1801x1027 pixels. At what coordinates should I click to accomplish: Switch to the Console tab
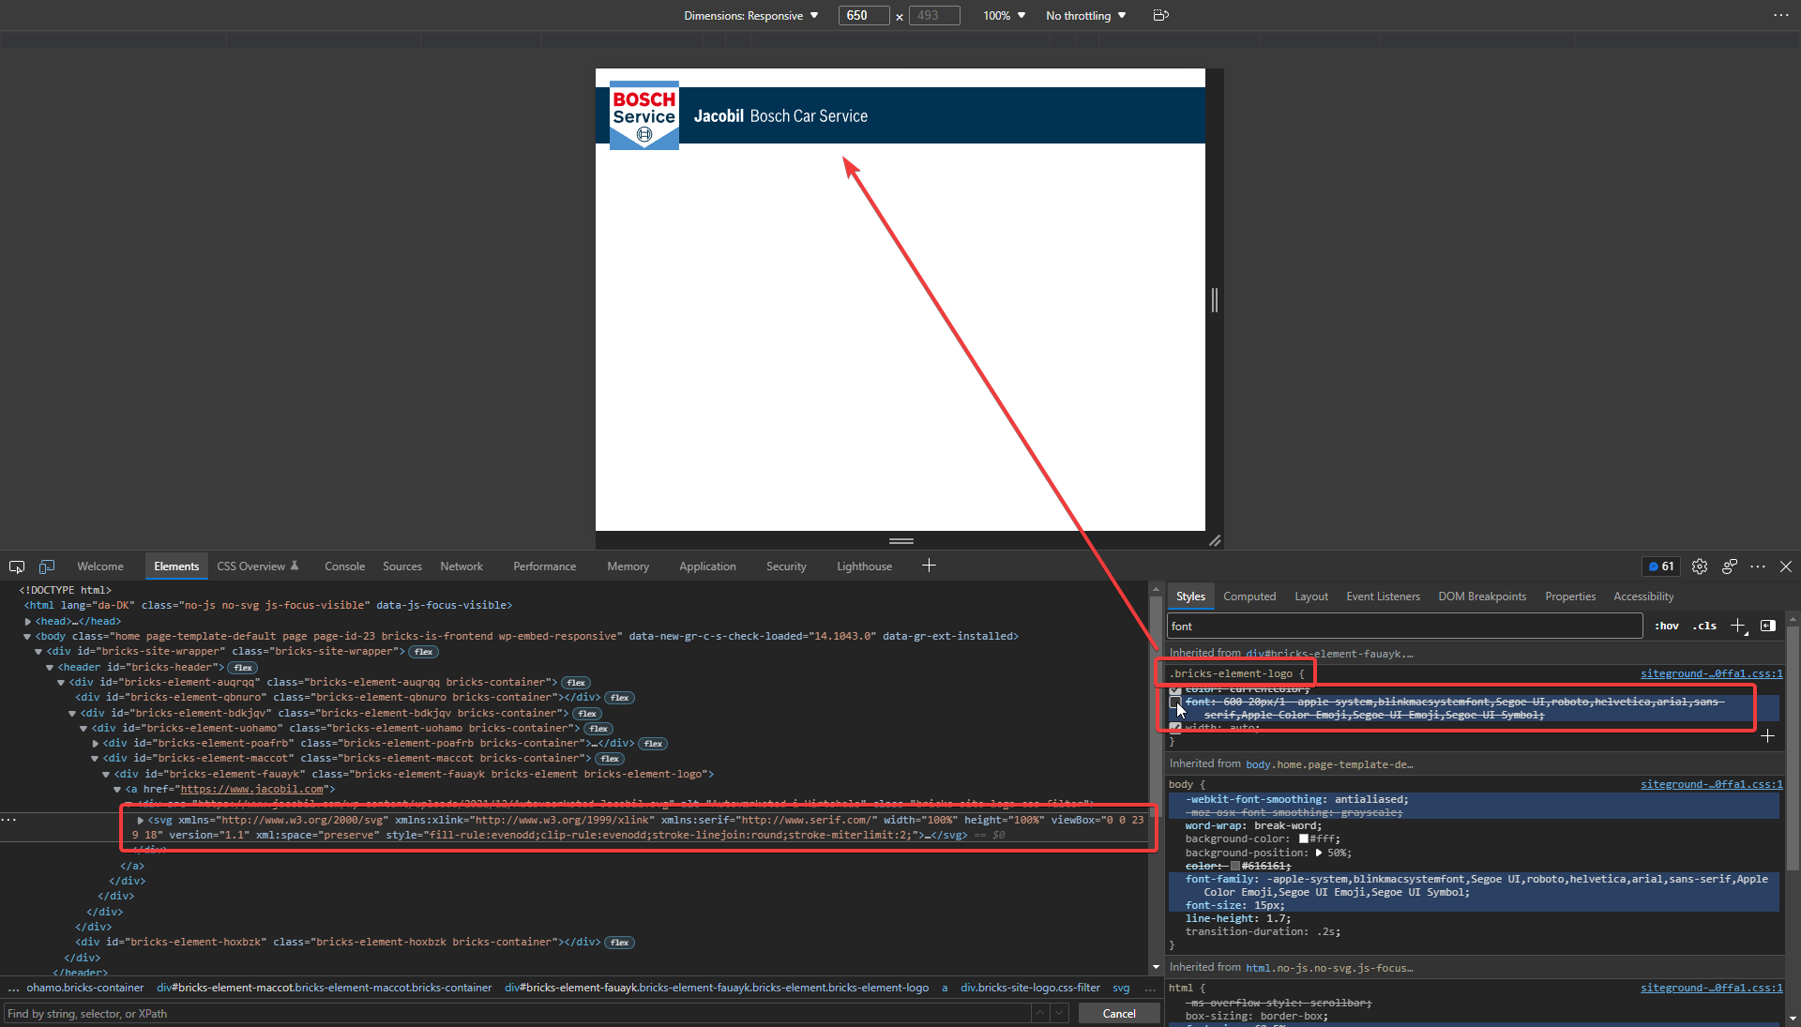coord(344,566)
